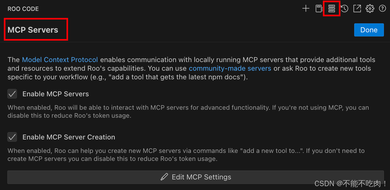Click the Enable MCP Server Creation label
390x190 pixels.
[69, 137]
